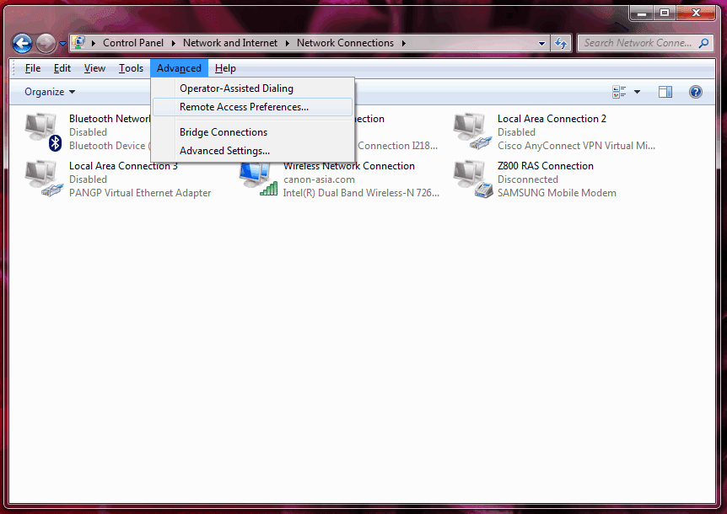Open the view options dropdown arrow
The image size is (727, 514).
[637, 92]
